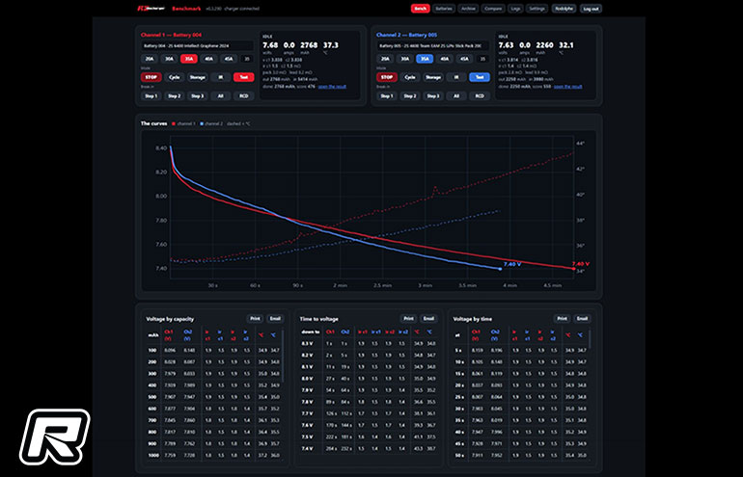This screenshot has height=477, width=743.
Task: Select 40A discharge rate for Channel 1
Action: point(208,59)
